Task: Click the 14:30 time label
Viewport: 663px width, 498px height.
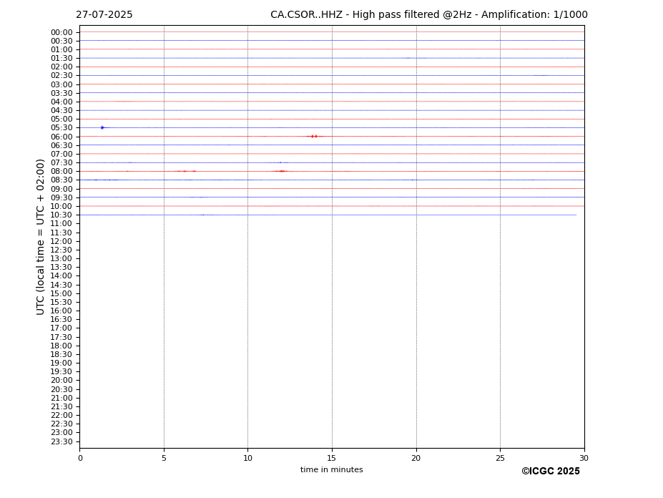Action: coord(62,285)
